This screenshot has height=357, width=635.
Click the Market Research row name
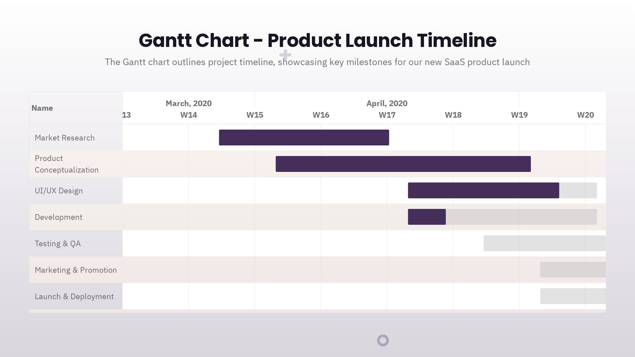click(65, 138)
